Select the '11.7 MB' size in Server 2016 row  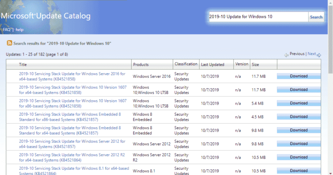[259, 76]
